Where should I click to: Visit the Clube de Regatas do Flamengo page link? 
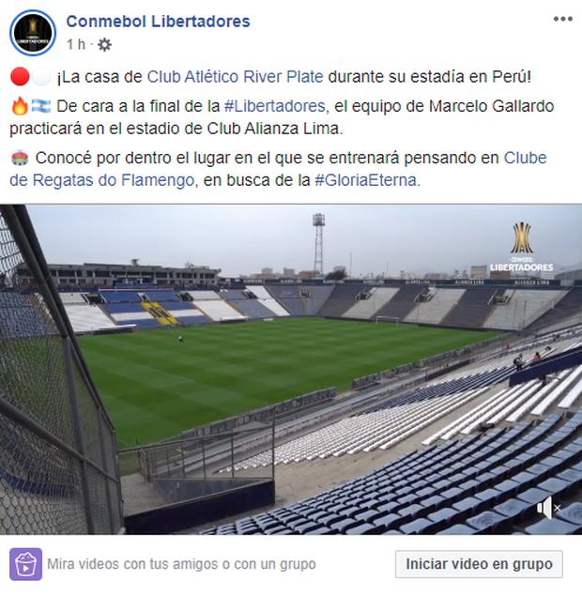278,169
